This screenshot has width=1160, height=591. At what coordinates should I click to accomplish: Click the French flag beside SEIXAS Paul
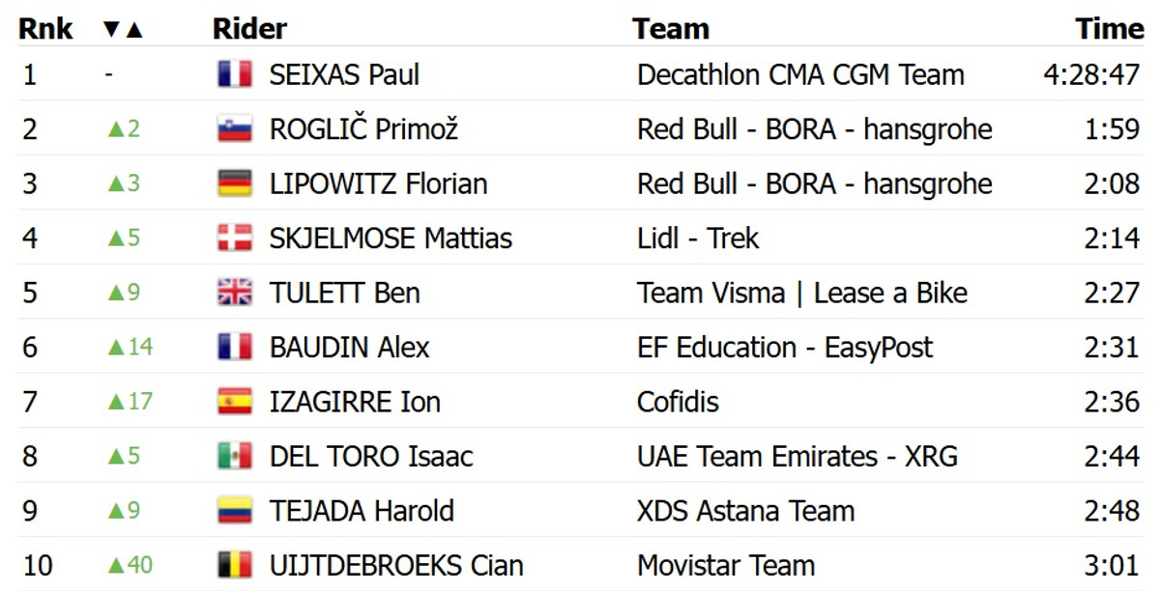(x=235, y=74)
